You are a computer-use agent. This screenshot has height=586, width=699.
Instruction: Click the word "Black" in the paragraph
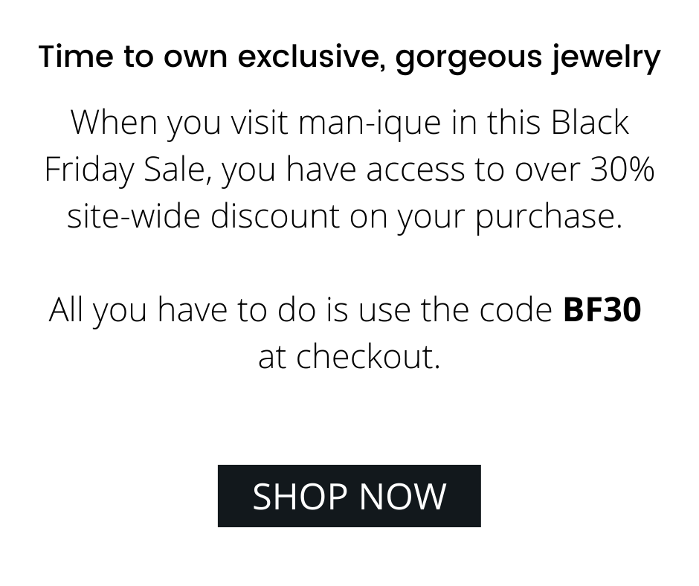point(590,123)
